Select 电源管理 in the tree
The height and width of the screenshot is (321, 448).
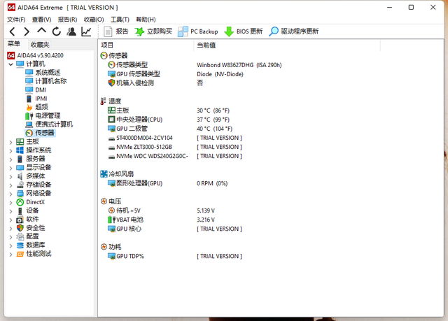coord(43,115)
